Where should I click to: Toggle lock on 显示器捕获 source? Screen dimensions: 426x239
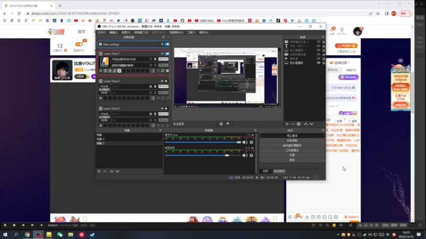point(324,63)
